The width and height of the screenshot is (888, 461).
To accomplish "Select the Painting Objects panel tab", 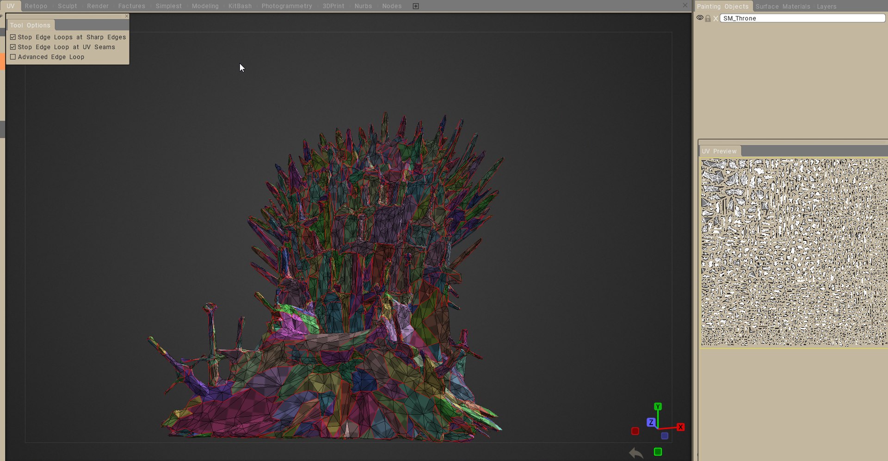I will [x=723, y=6].
